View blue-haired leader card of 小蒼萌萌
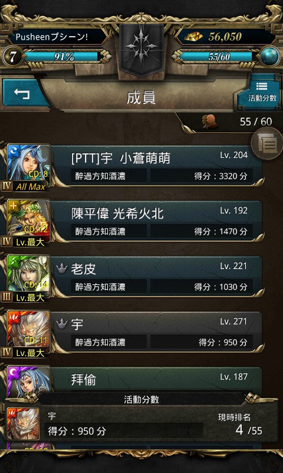 coord(28,165)
